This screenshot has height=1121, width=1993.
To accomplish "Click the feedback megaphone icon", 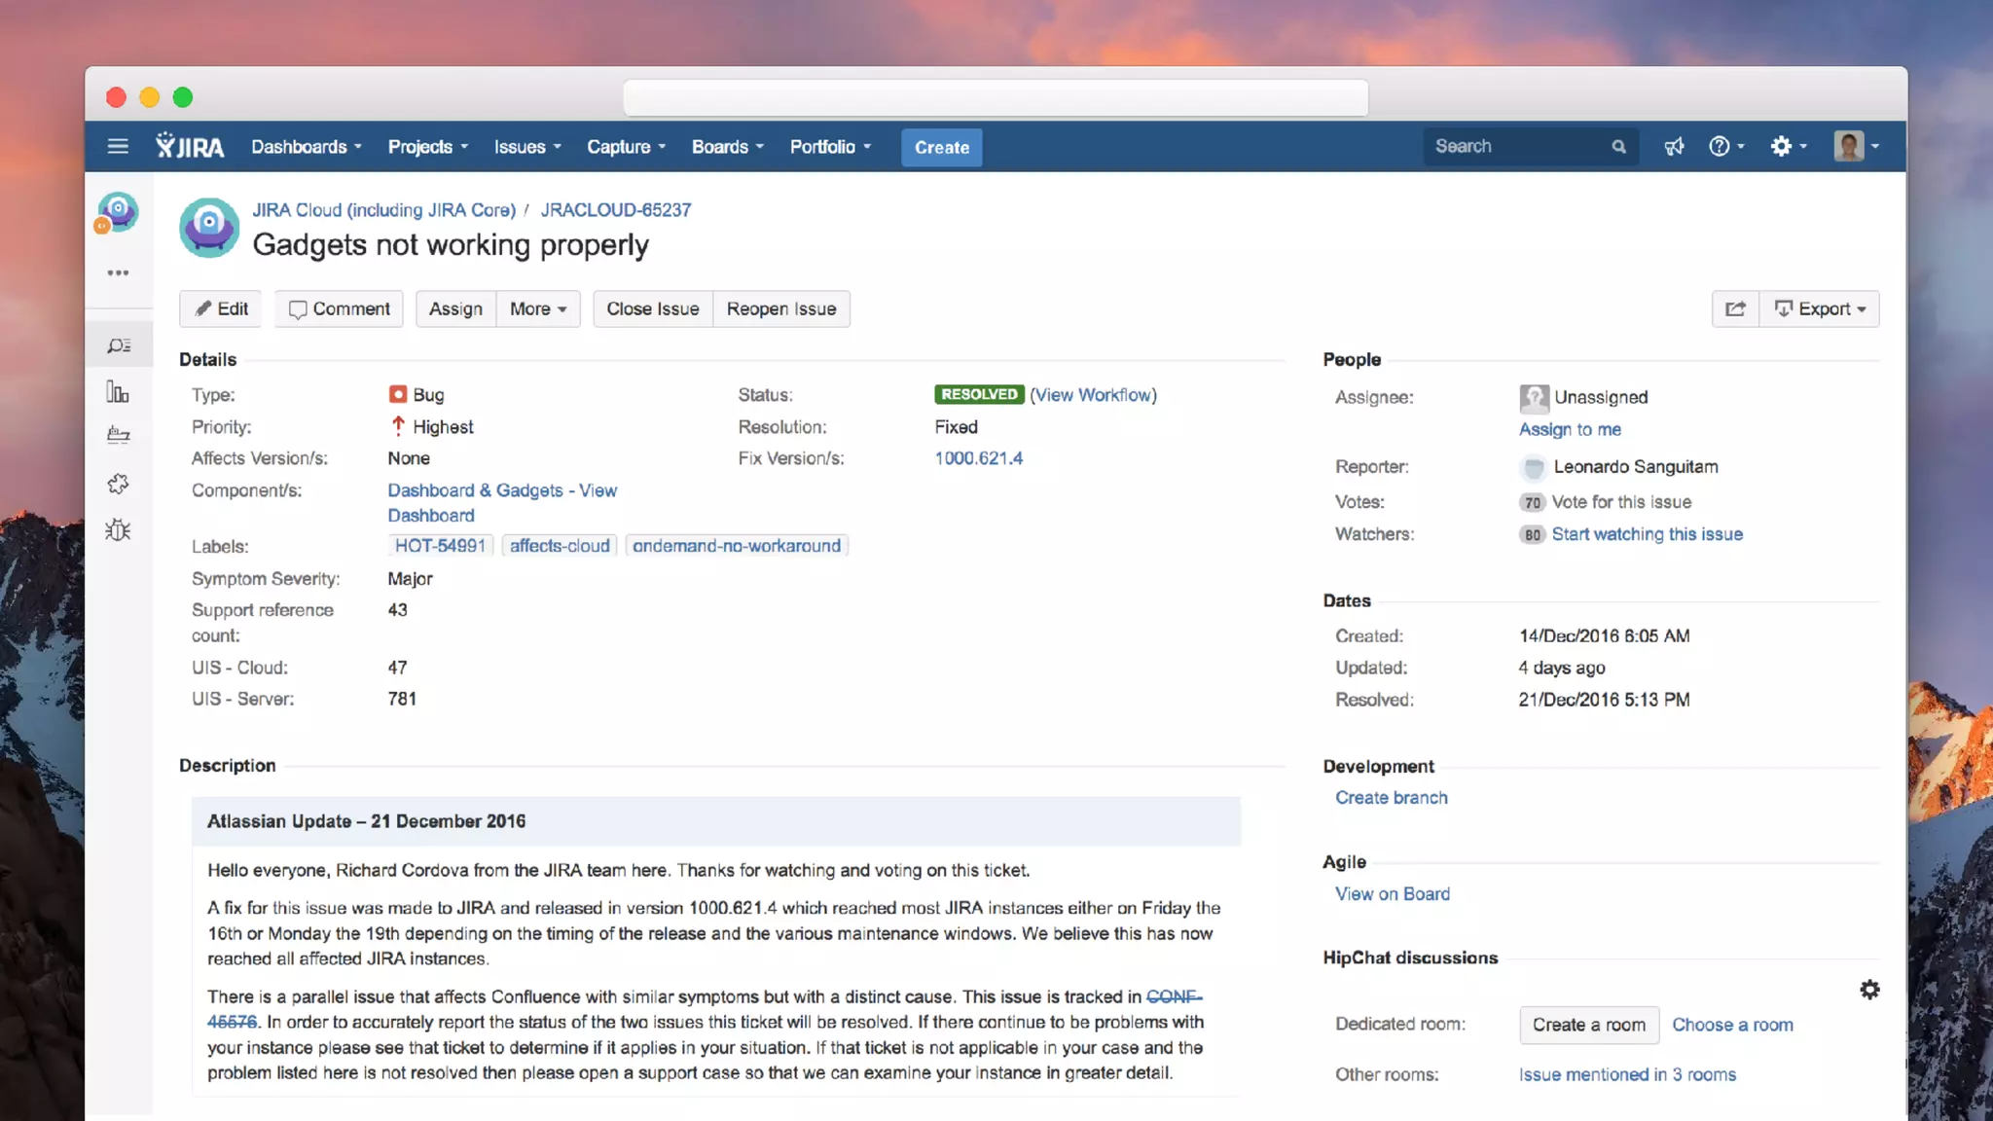I will point(1674,147).
